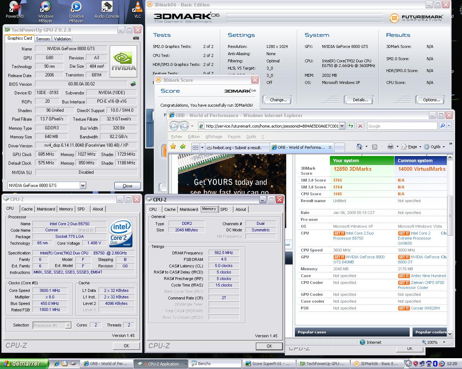Click the IE search magnifier button
Screen dimensions: 462x369
point(443,126)
